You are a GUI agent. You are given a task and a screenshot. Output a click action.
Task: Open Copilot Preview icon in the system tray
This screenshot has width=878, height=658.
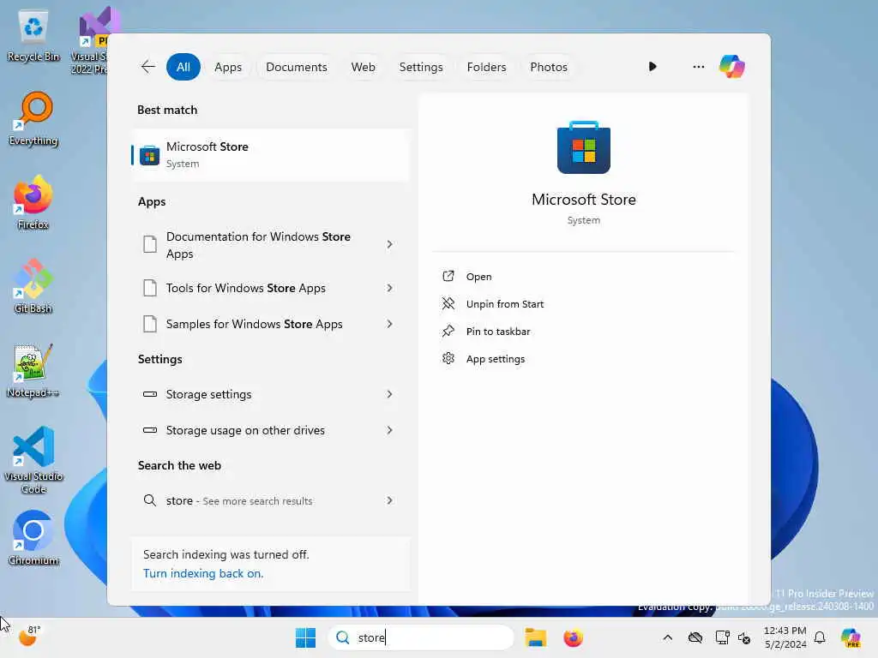point(851,637)
